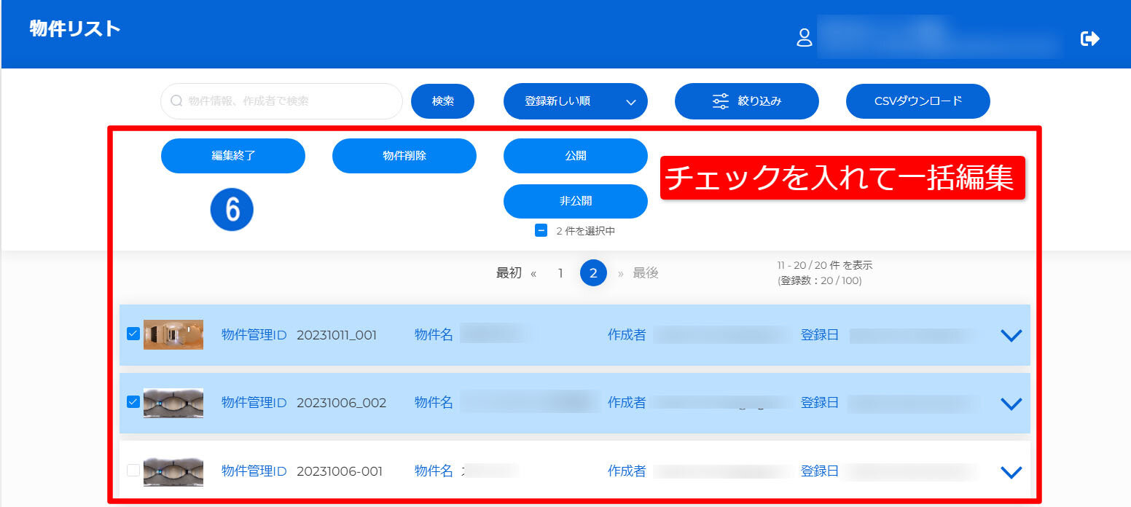Screen dimensions: 1131x507
Task: Click the logout icon in header
Action: click(1089, 39)
